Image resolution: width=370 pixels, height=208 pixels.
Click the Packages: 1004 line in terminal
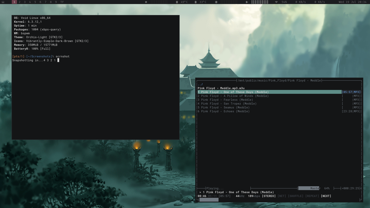tap(38, 29)
